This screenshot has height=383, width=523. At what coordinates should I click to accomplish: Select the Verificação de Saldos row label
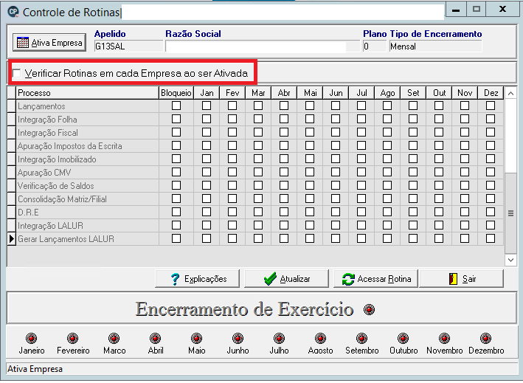tap(56, 186)
